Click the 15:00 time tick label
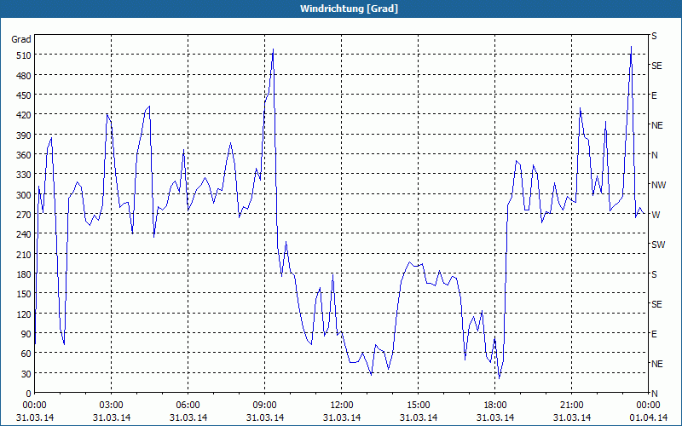 pos(419,406)
